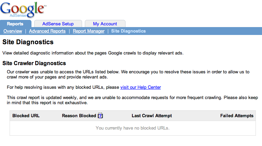Viewport: 262px width, 146px height.
Task: Select Site Diagnostics in the blue sub-navigation bar
Action: tap(129, 31)
